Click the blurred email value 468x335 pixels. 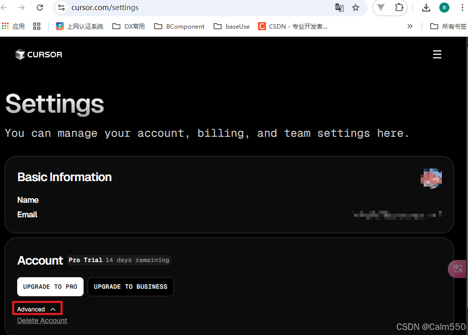tap(396, 215)
